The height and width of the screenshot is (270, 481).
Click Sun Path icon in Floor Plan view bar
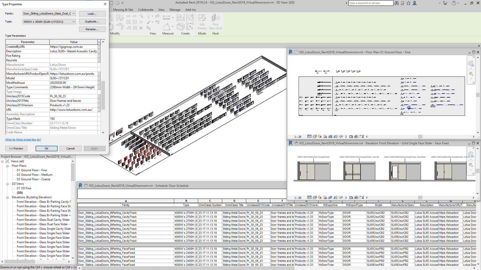pos(320,136)
